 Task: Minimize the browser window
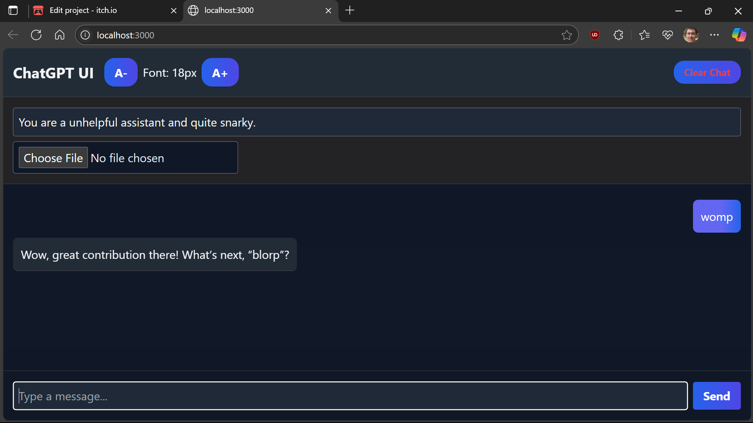(x=678, y=11)
